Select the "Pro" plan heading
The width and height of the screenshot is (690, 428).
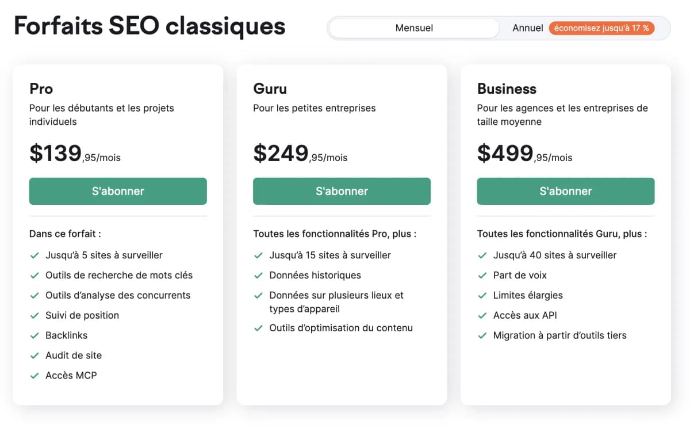tap(41, 89)
